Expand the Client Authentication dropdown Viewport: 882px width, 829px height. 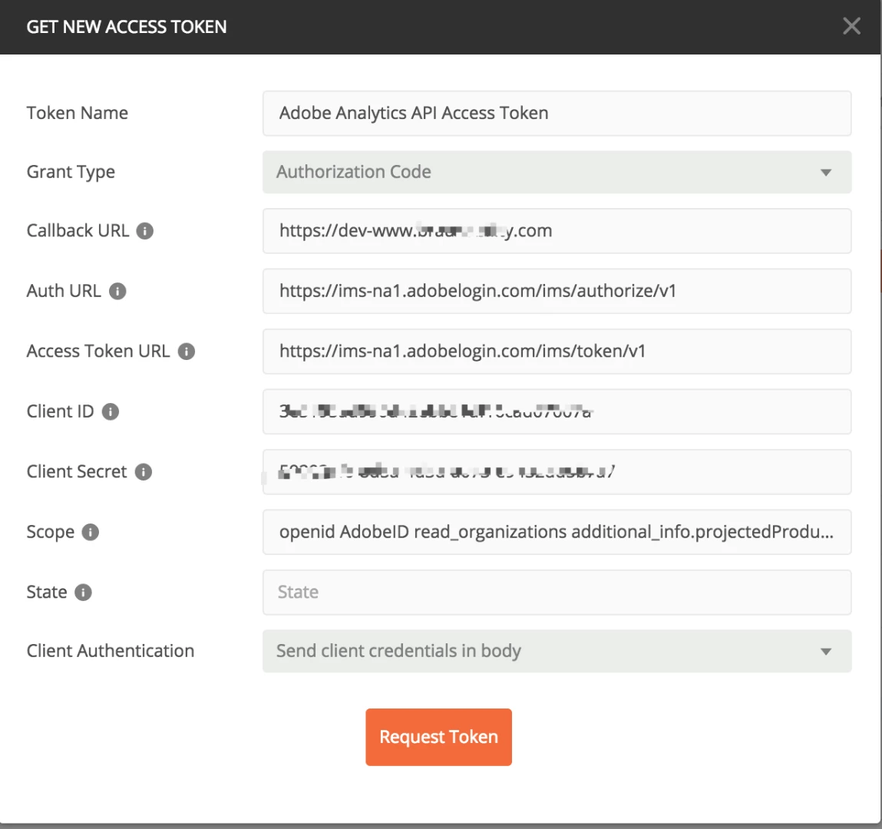click(x=557, y=651)
